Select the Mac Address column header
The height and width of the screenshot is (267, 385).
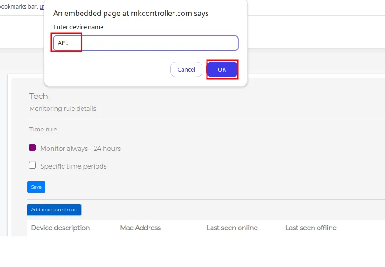point(140,228)
